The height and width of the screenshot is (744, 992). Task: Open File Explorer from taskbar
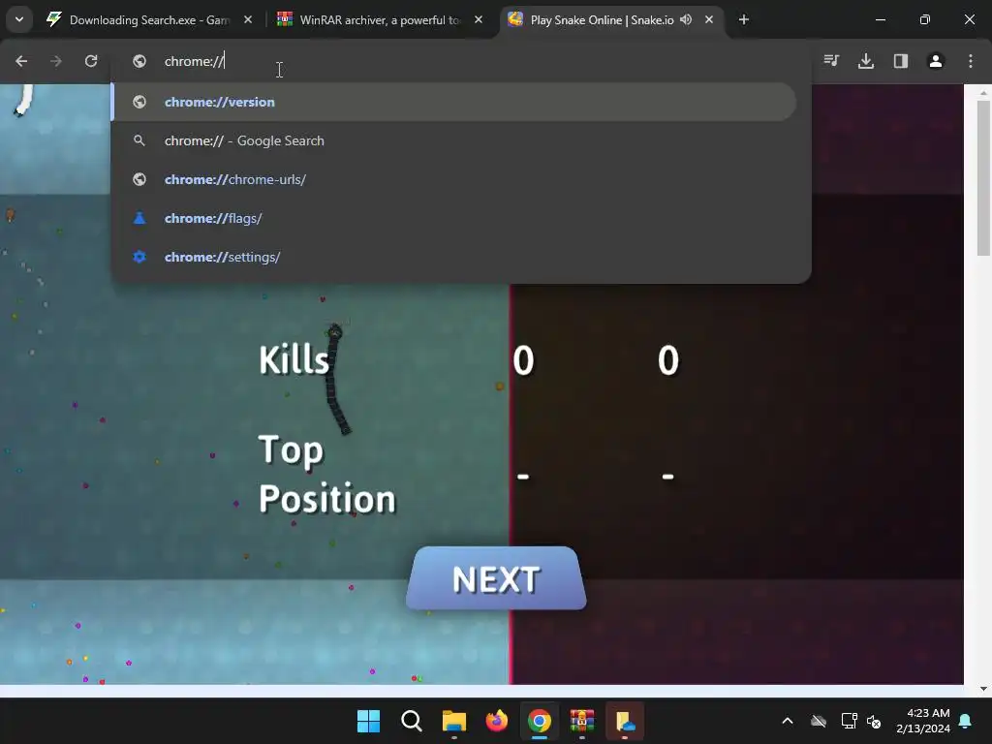(x=453, y=721)
